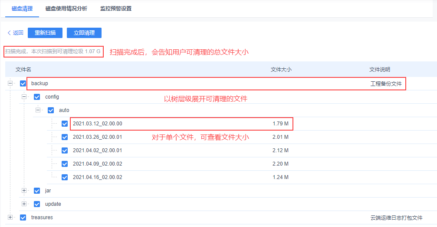
Task: Toggle checkbox for 2021.03.12_02.00.00
Action: [65, 124]
